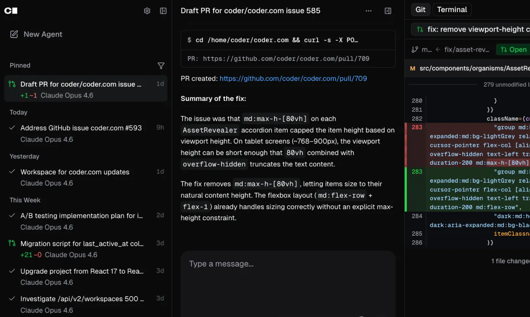
Task: Click the arrow icon between branch names
Action: click(x=438, y=49)
